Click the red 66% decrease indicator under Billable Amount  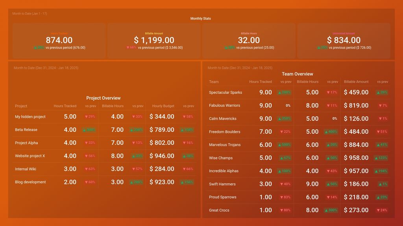click(131, 47)
